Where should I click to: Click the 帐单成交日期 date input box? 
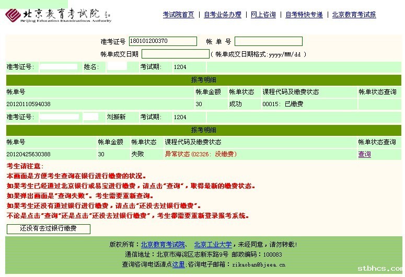click(x=175, y=54)
